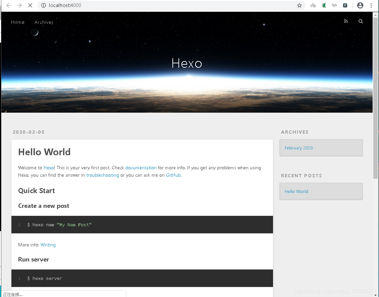Open the TeX extension icon
The image size is (379, 297).
[x=334, y=5]
